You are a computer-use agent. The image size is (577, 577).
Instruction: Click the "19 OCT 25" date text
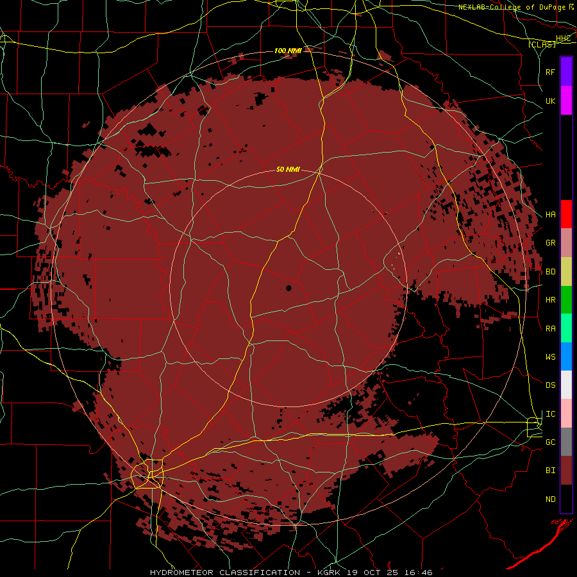coord(375,573)
